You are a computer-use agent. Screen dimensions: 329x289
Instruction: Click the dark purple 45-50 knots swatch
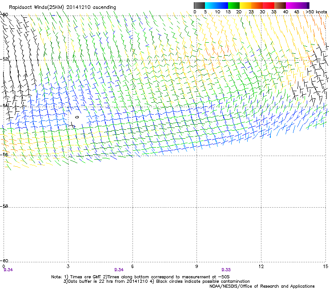303,5
